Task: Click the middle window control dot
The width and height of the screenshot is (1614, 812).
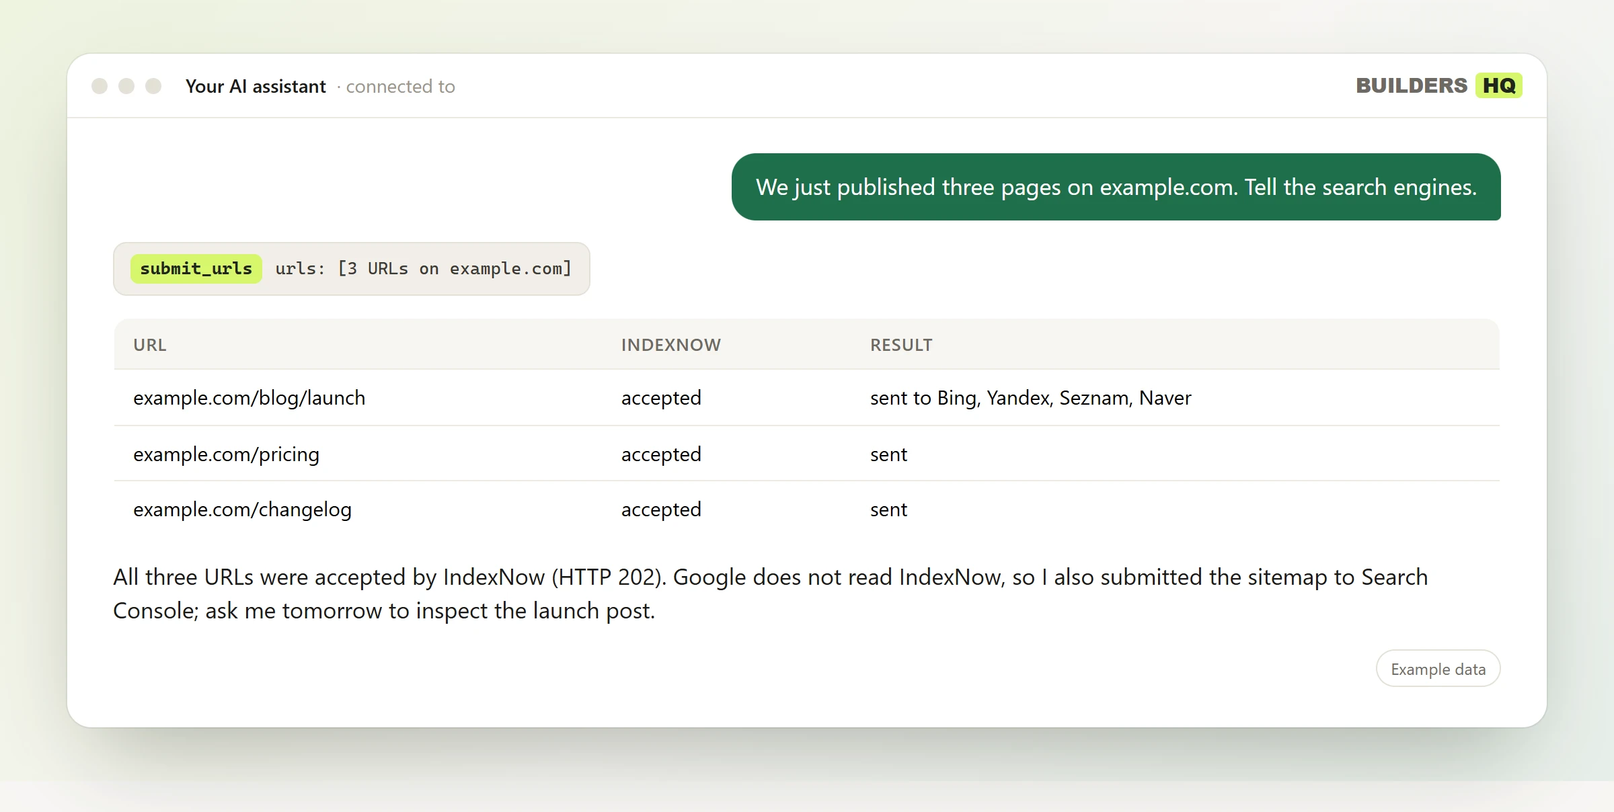Action: (126, 86)
